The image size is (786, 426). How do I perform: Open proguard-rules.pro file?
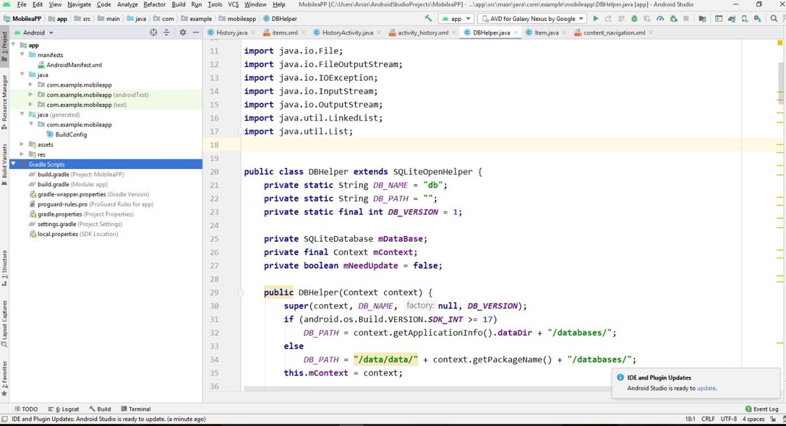tap(91, 204)
